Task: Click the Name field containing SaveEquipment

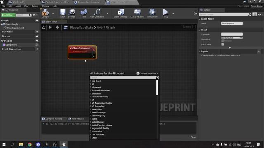Action: coord(232,23)
